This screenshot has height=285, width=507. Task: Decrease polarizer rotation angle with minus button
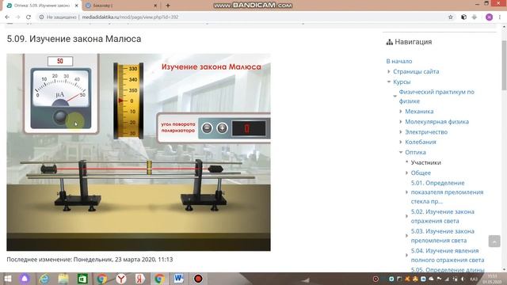[x=207, y=128]
